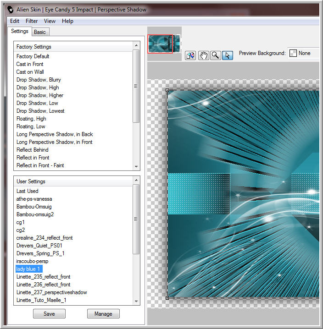323x329 pixels.
Task: Click the show original toggle preview icon
Action: tap(190, 55)
